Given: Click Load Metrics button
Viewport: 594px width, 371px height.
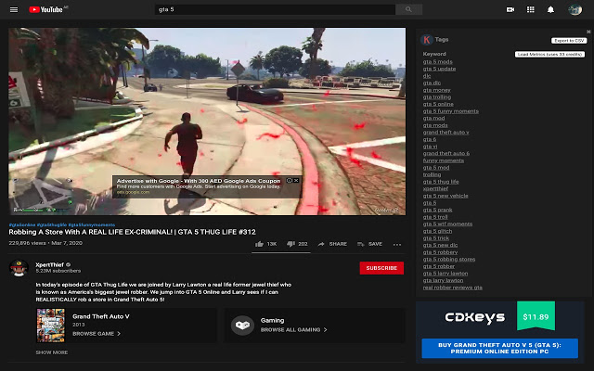Looking at the screenshot, I should tap(549, 54).
